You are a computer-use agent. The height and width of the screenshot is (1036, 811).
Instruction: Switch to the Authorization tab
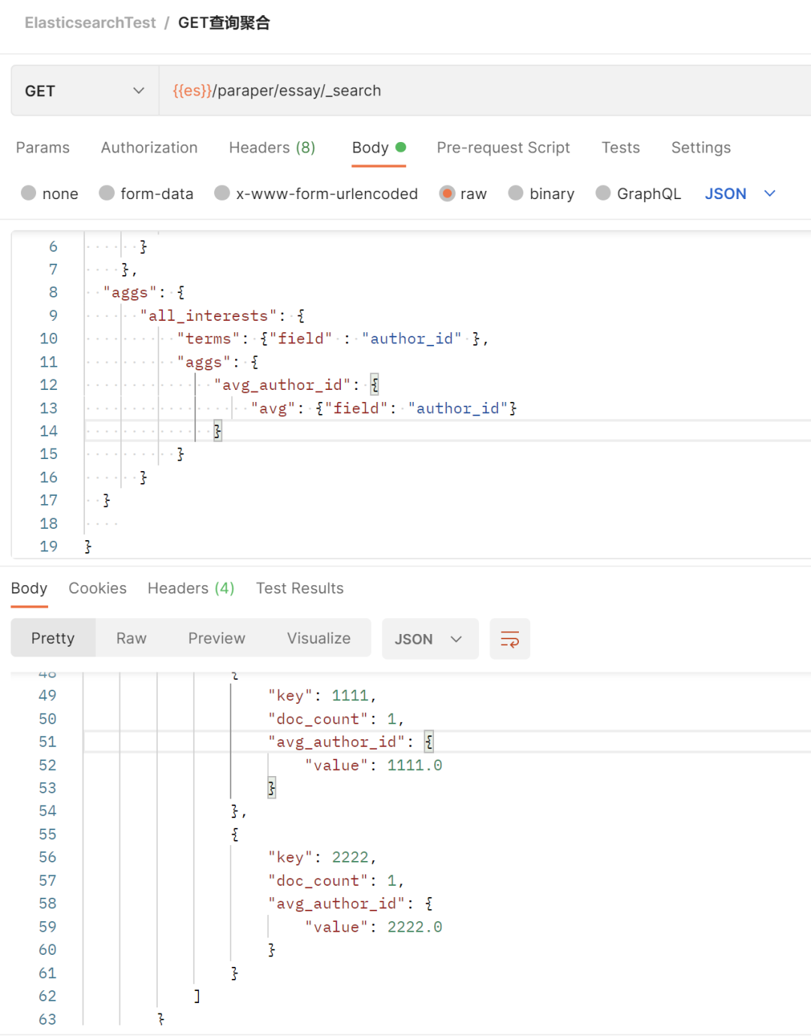pyautogui.click(x=149, y=148)
